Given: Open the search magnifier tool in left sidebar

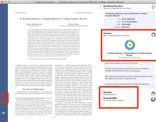Looking at the screenshot, I should (4, 118).
